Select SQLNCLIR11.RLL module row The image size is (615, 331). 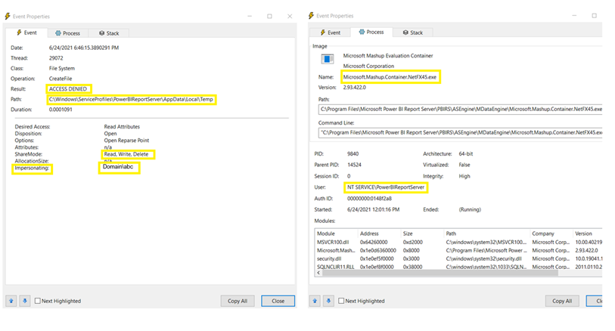(458, 267)
